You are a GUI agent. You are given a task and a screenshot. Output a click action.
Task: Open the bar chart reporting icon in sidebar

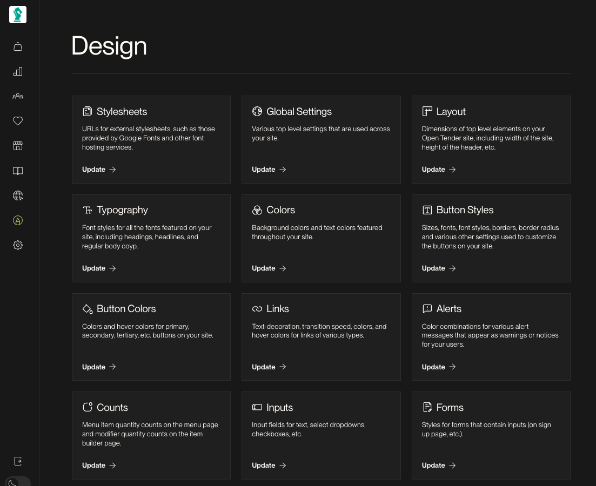[x=18, y=71]
